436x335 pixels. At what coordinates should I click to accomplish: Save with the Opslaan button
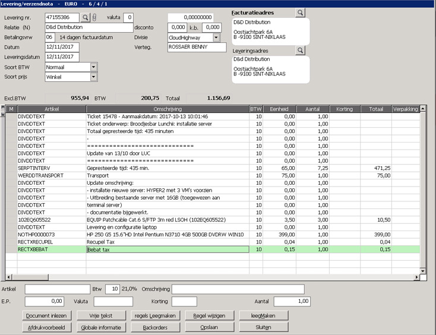209,327
